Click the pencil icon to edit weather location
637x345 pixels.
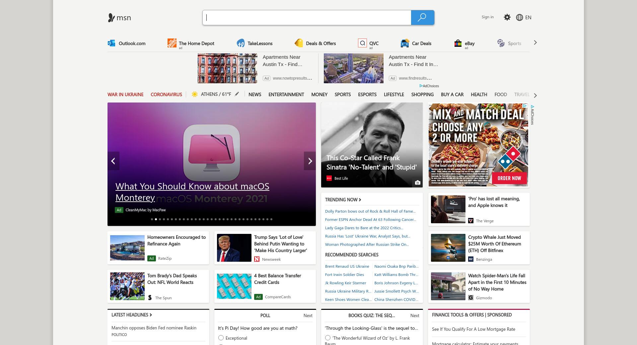[237, 94]
